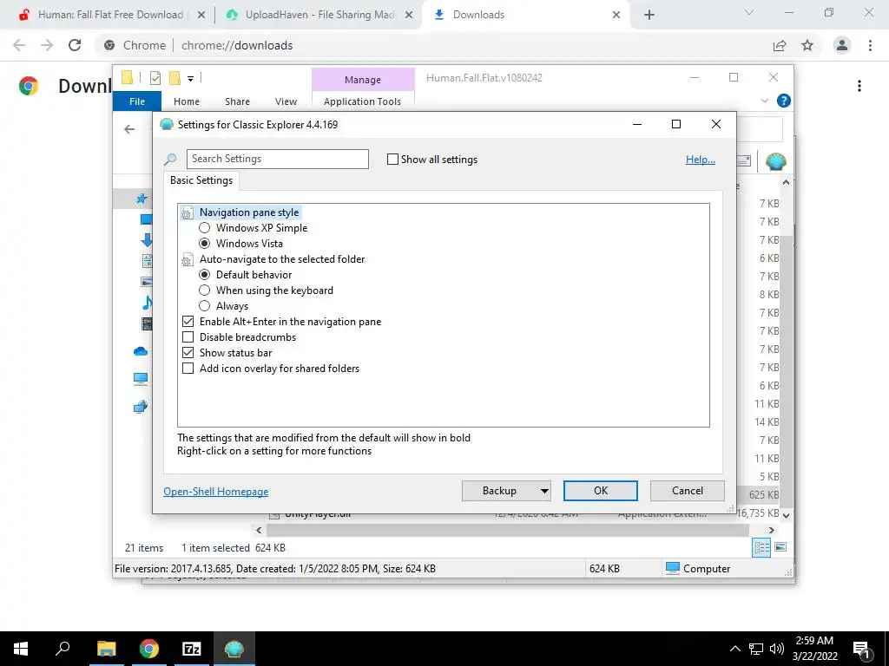Image resolution: width=889 pixels, height=666 pixels.
Task: Open the Chrome profile avatar
Action: [x=842, y=45]
